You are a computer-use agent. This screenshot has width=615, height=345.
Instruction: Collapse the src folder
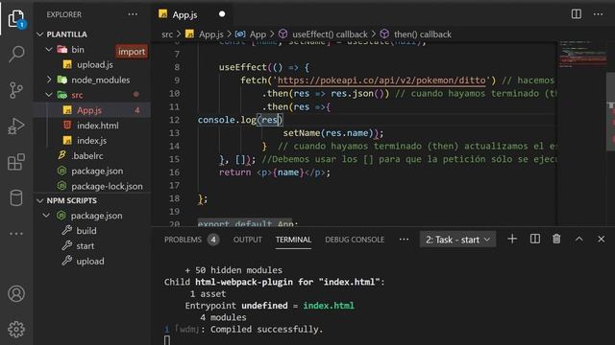pyautogui.click(x=49, y=95)
